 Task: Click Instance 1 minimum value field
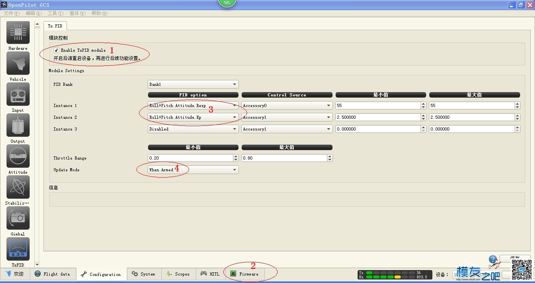coord(378,105)
